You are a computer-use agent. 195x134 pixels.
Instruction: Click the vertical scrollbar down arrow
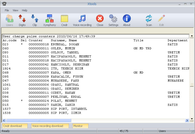(x=192, y=116)
